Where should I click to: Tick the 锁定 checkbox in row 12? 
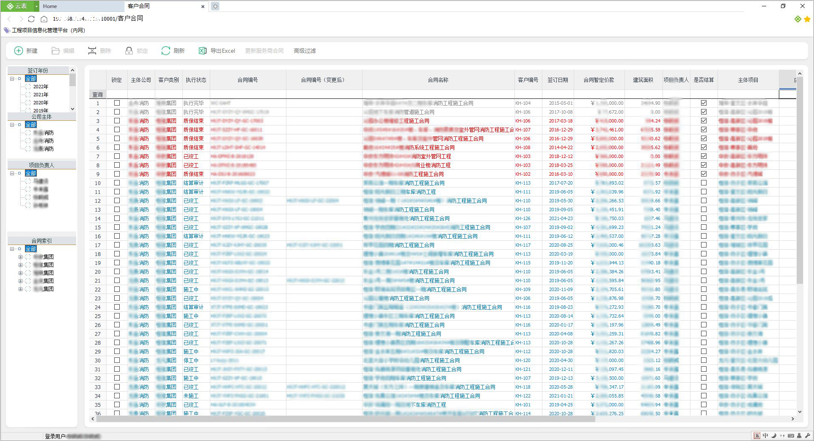click(x=117, y=201)
